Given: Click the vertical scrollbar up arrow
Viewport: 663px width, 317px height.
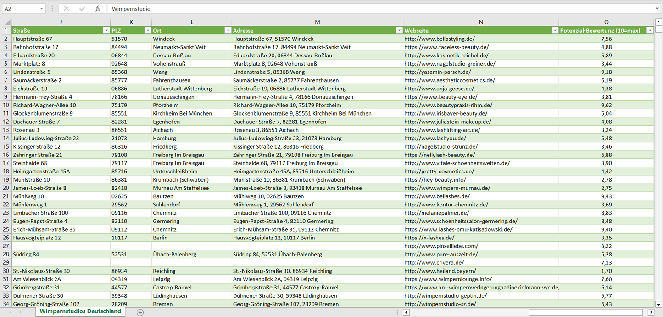Looking at the screenshot, I should [659, 22].
